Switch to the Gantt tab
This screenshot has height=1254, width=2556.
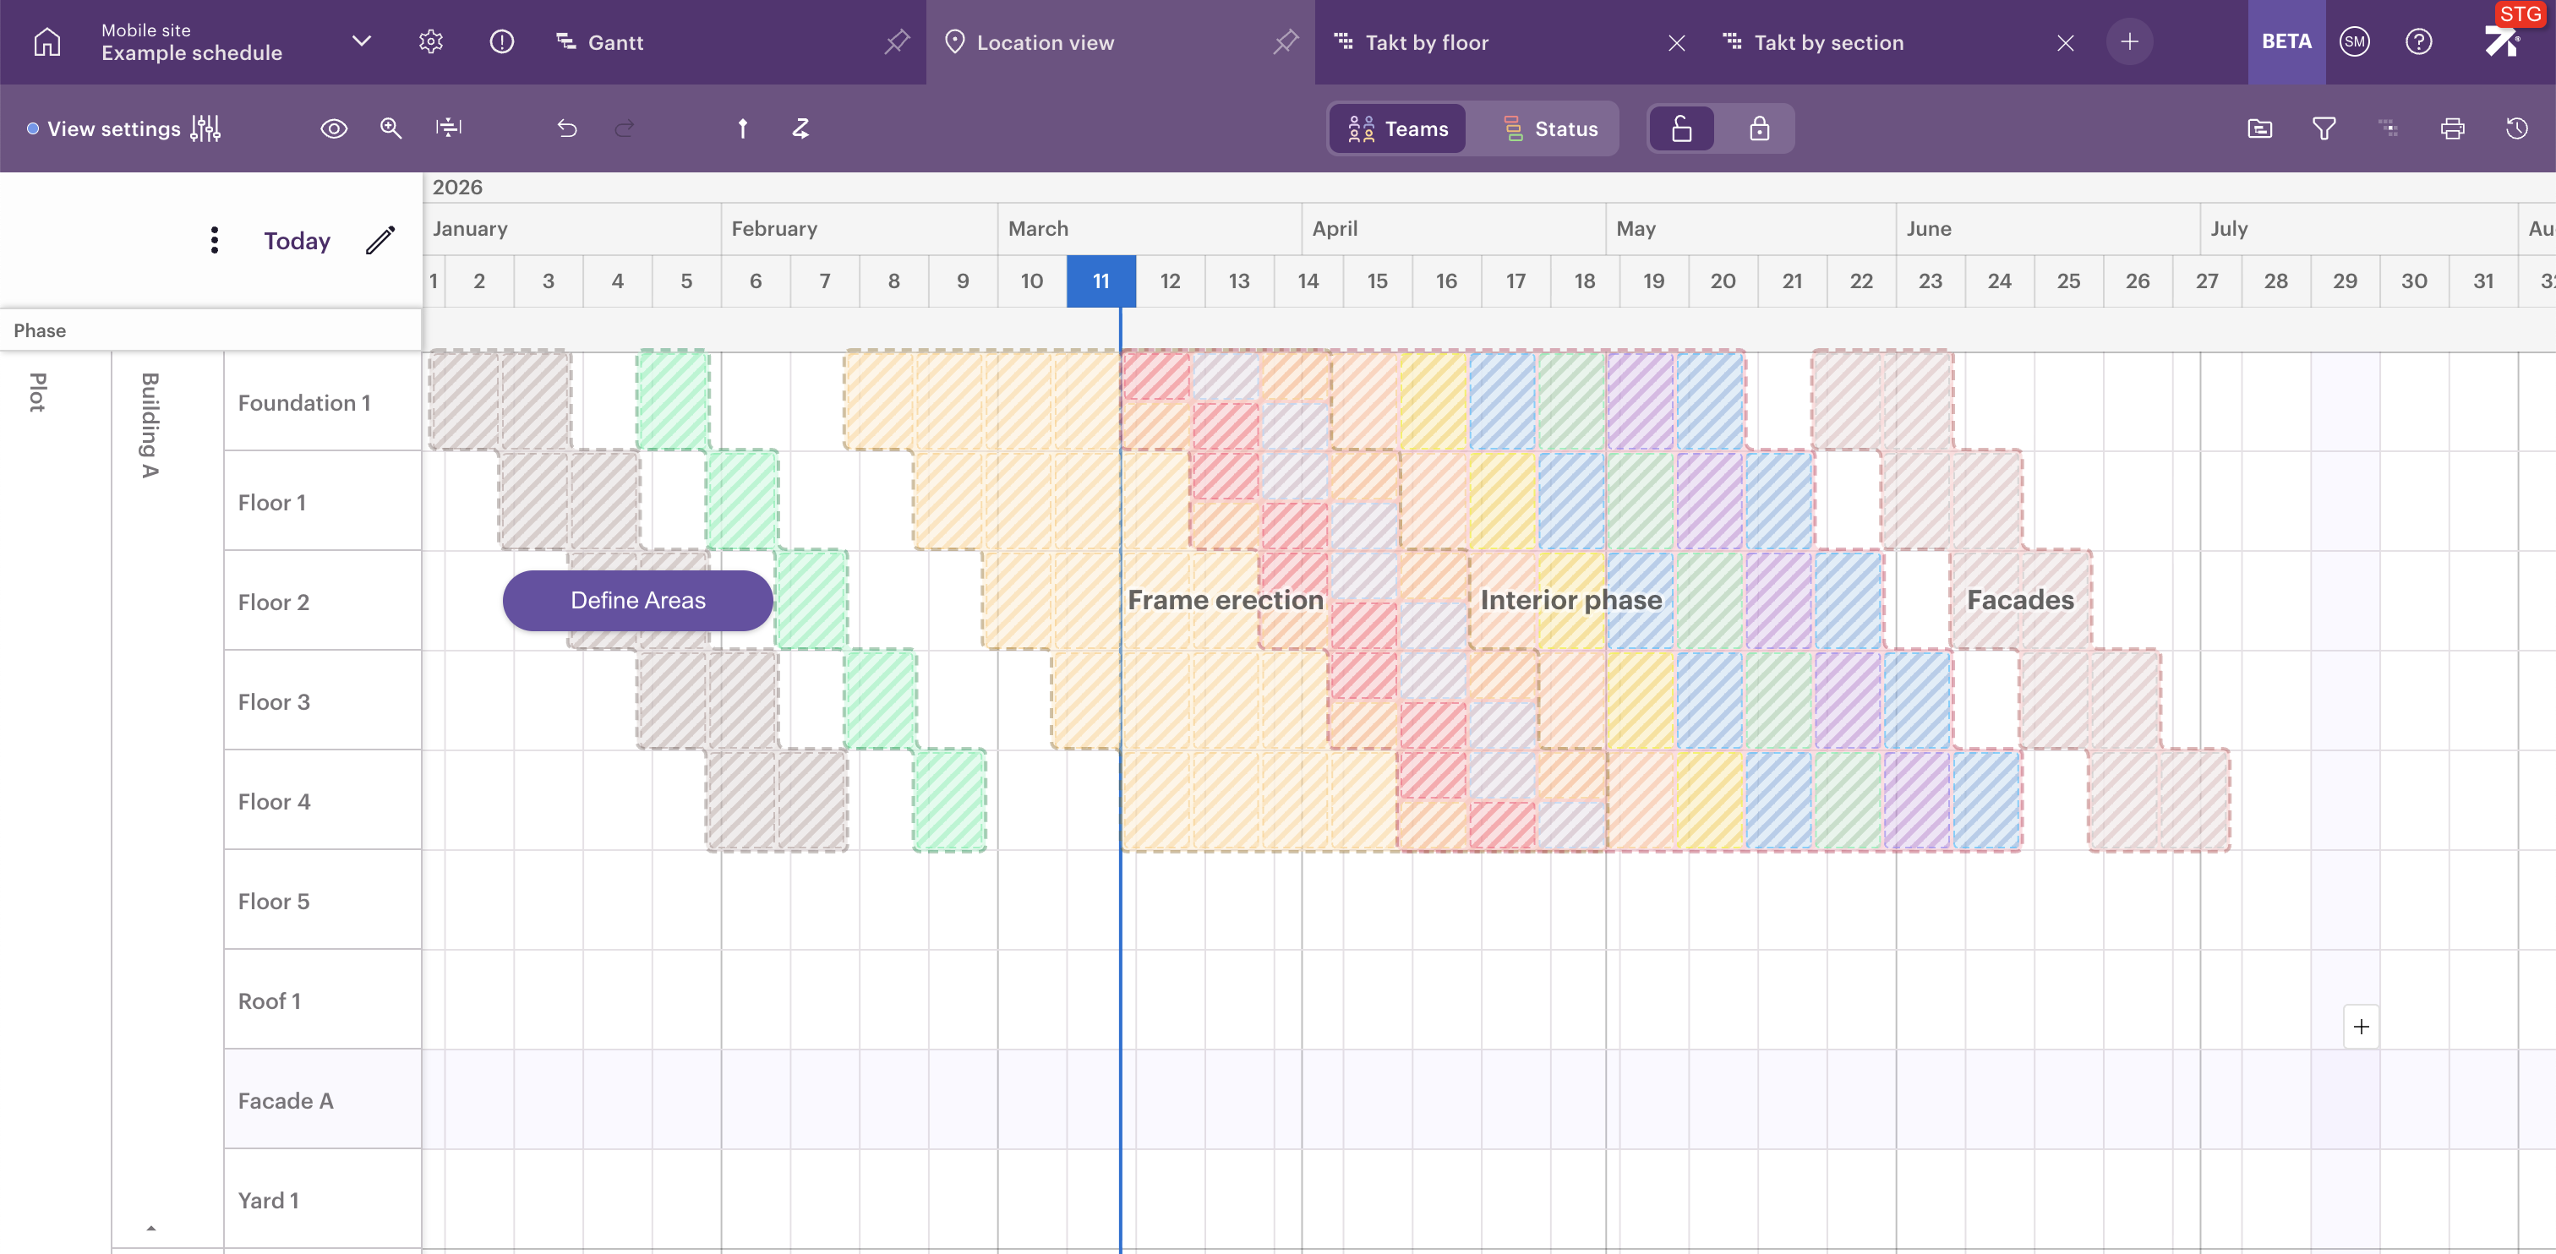point(615,41)
